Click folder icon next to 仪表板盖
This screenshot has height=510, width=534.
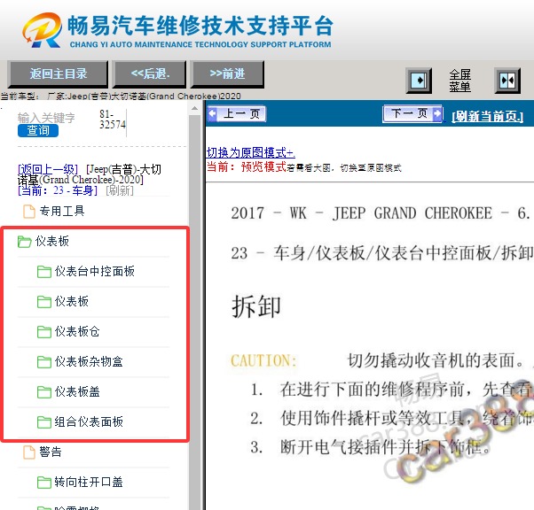44,392
